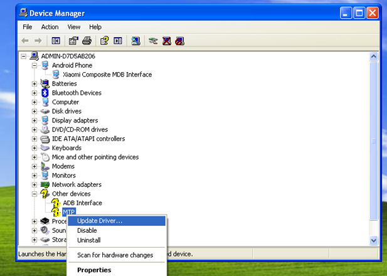
Task: Choose Uninstall from context menu
Action: point(117,240)
